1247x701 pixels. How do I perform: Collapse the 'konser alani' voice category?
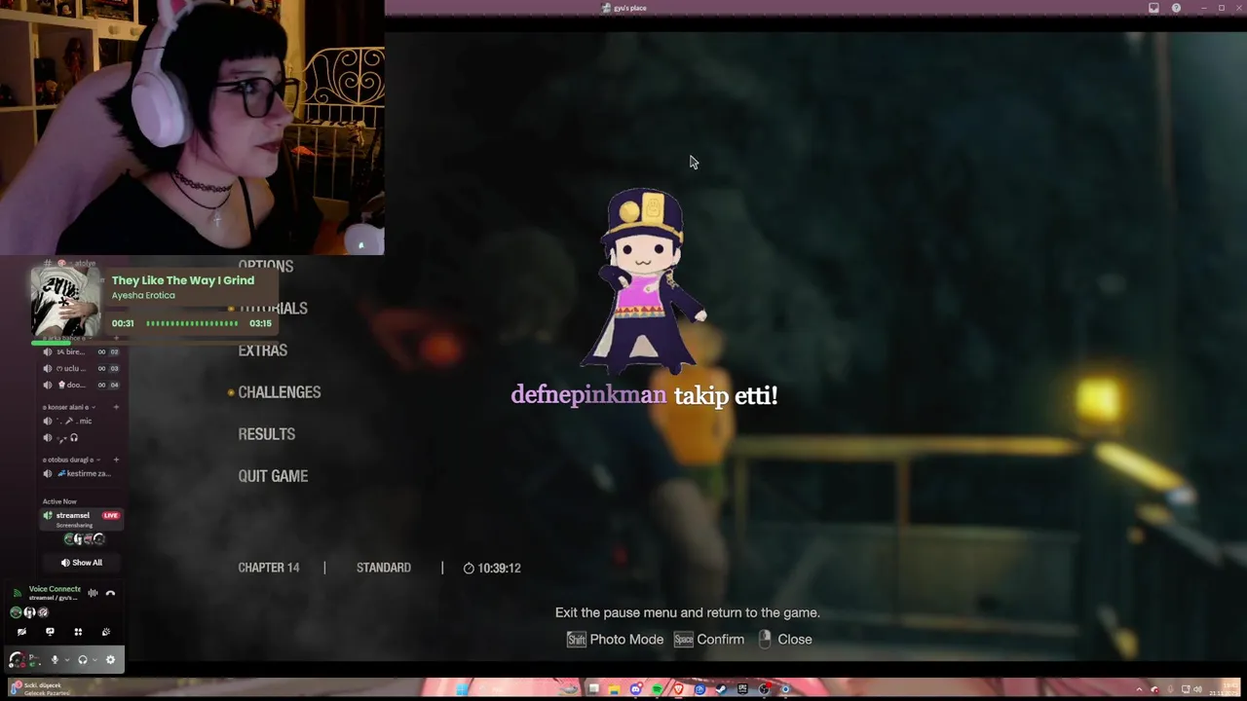[x=68, y=407]
